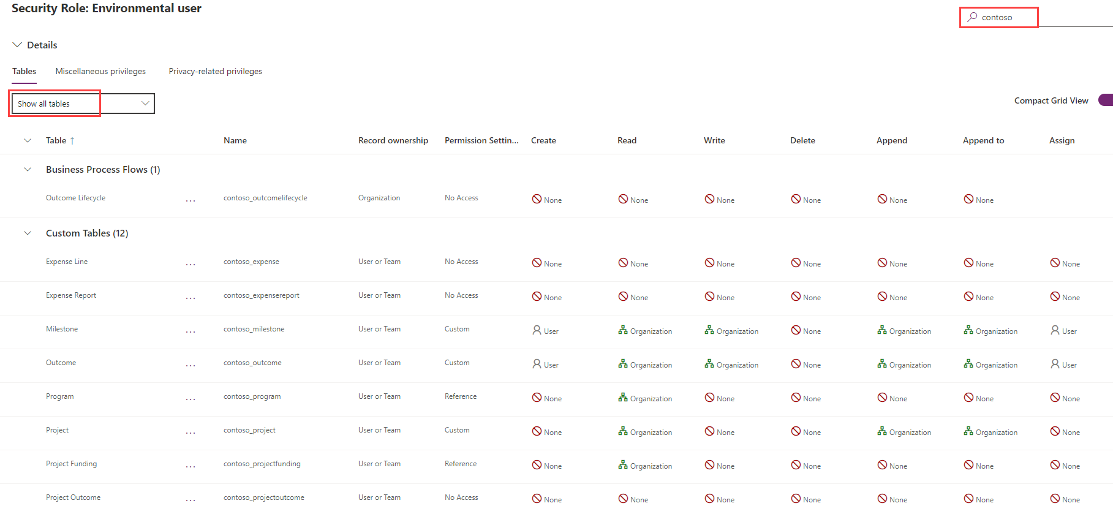The width and height of the screenshot is (1113, 514).
Task: Open more options for Project Funding row
Action: coord(191,466)
